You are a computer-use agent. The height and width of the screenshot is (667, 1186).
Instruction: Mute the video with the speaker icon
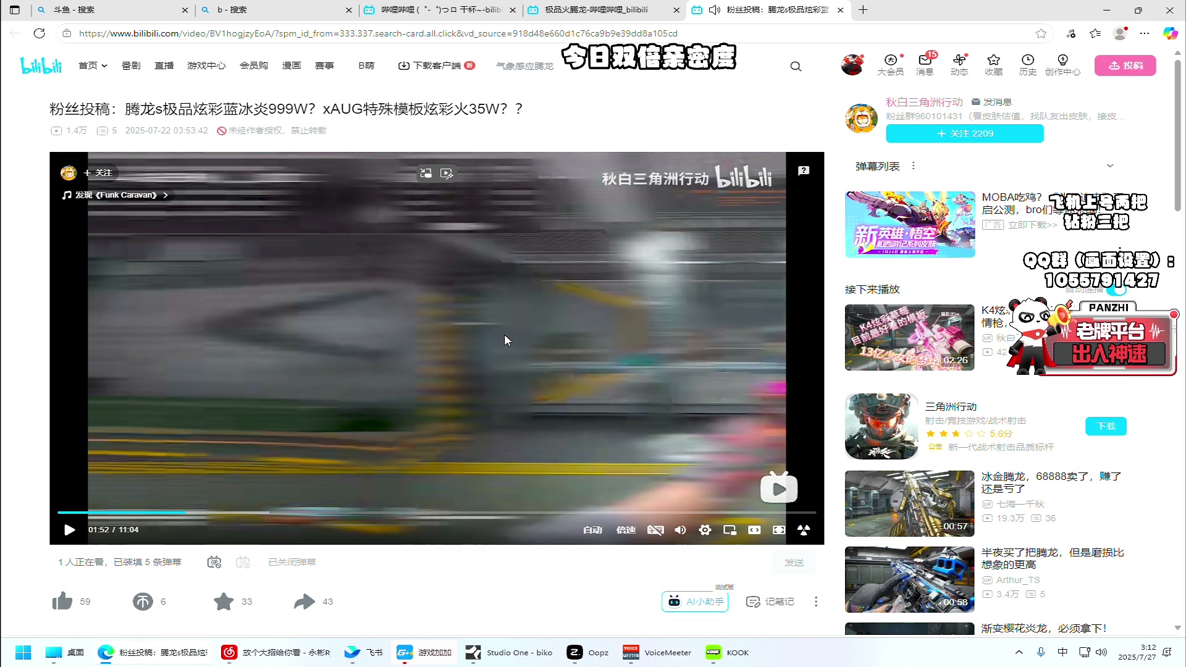(680, 530)
